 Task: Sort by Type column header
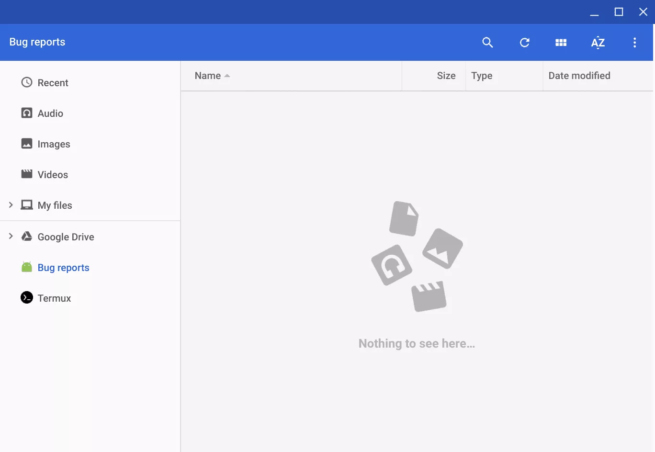(482, 76)
